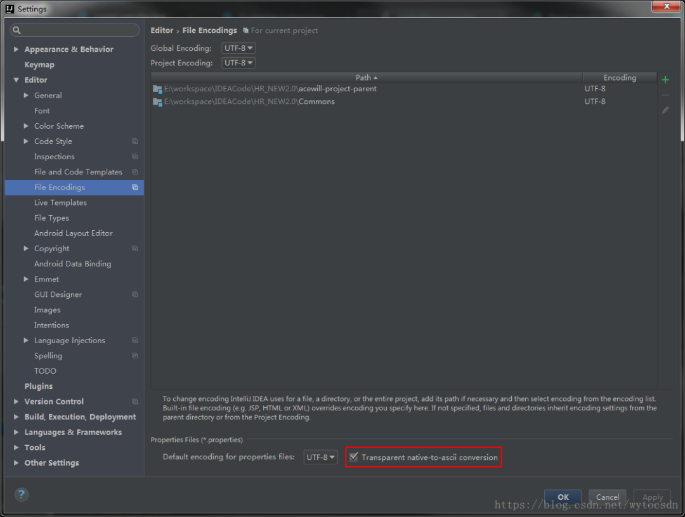Click the minus remove-path icon
Screen dimensions: 685x517
click(x=665, y=95)
